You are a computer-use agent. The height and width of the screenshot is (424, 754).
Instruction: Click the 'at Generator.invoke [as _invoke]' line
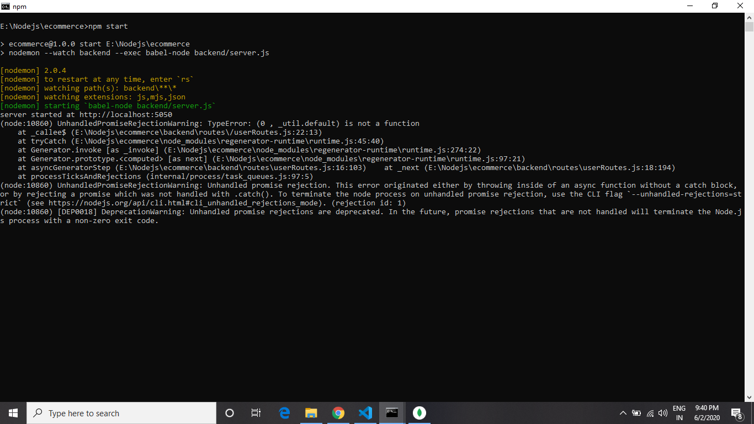point(249,150)
